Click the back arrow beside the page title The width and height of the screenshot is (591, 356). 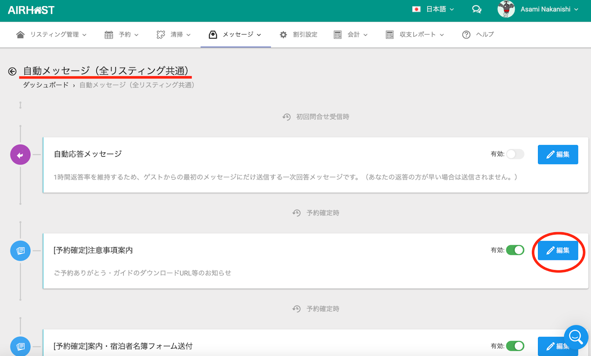[x=12, y=72]
